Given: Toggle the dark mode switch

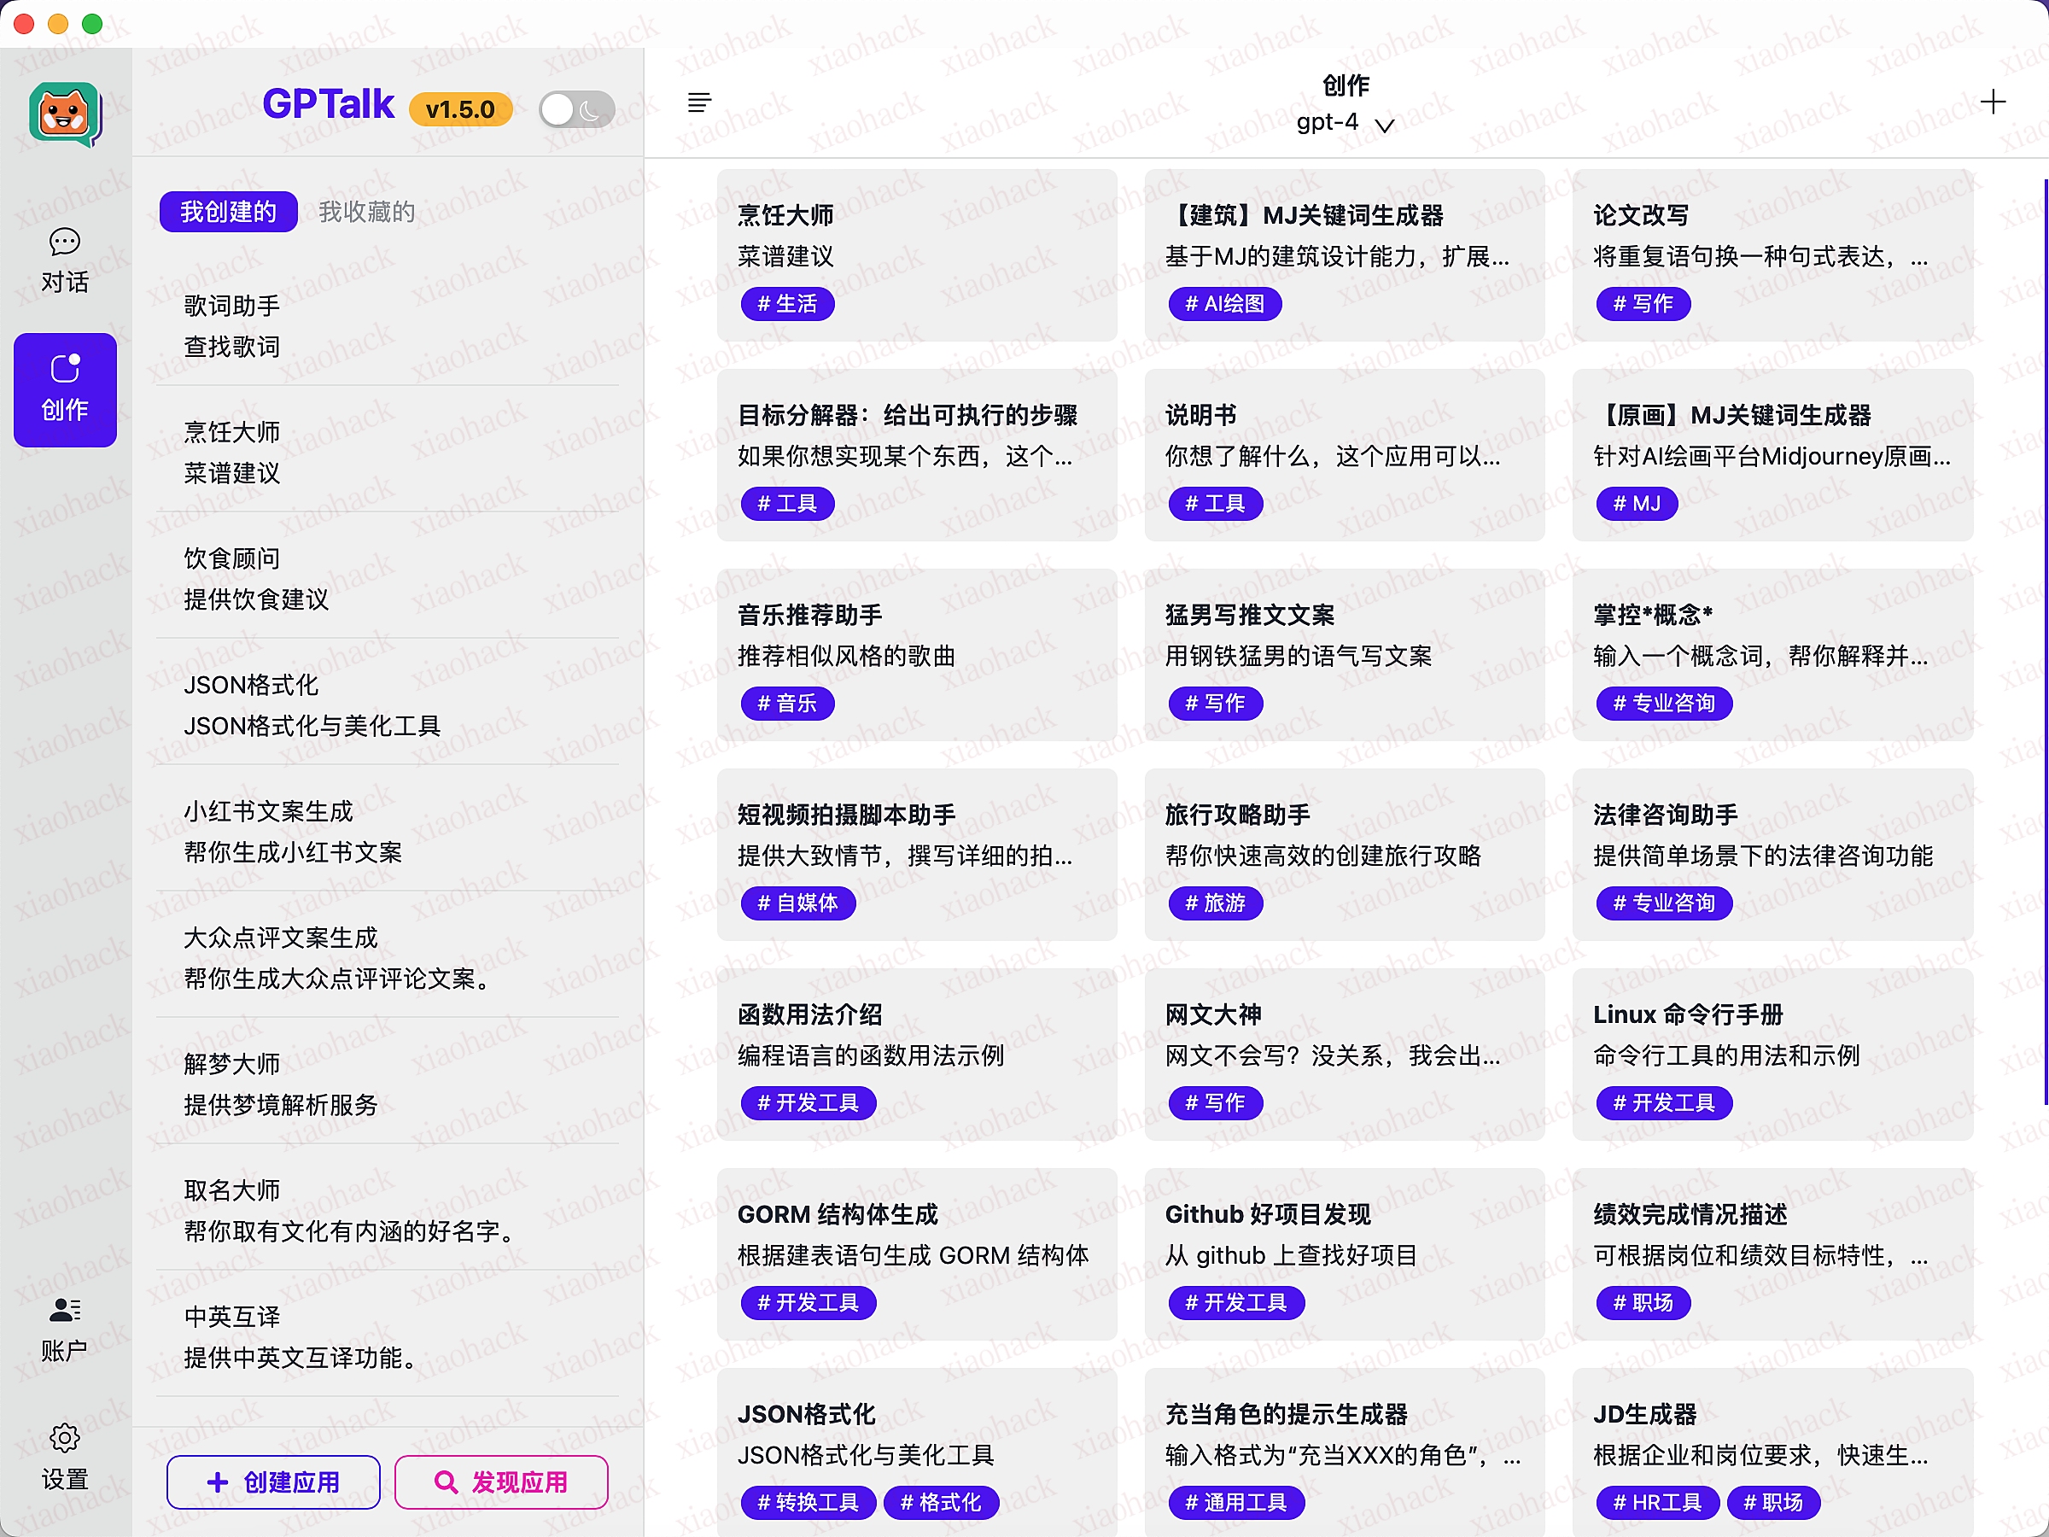Looking at the screenshot, I should point(576,108).
